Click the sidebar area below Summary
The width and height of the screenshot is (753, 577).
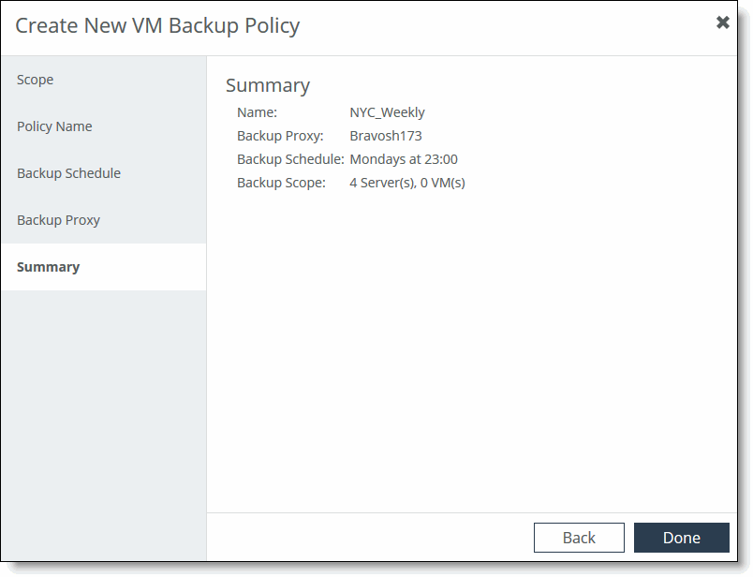(x=103, y=393)
